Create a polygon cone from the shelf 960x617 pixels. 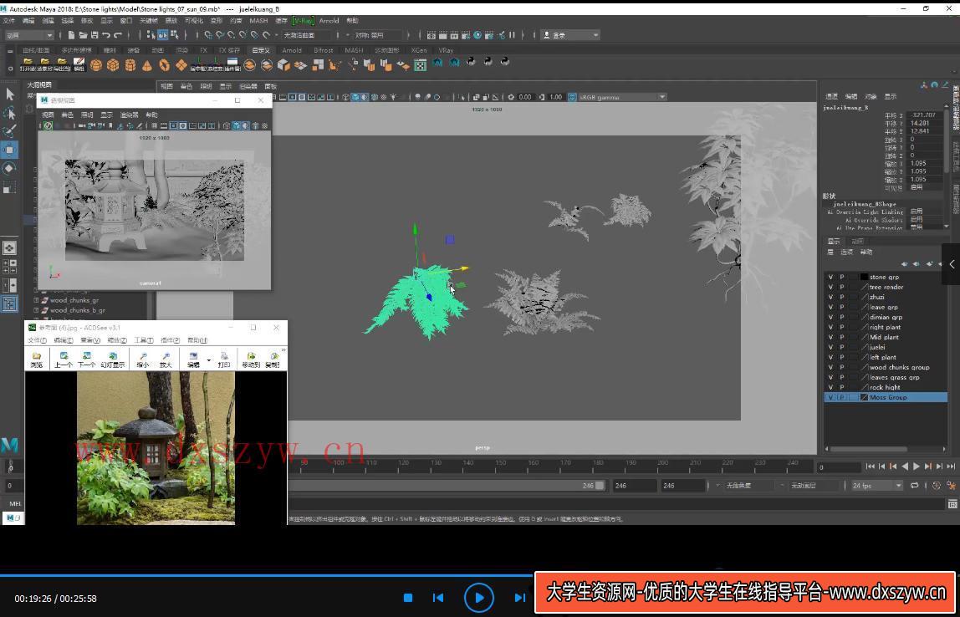(x=147, y=65)
